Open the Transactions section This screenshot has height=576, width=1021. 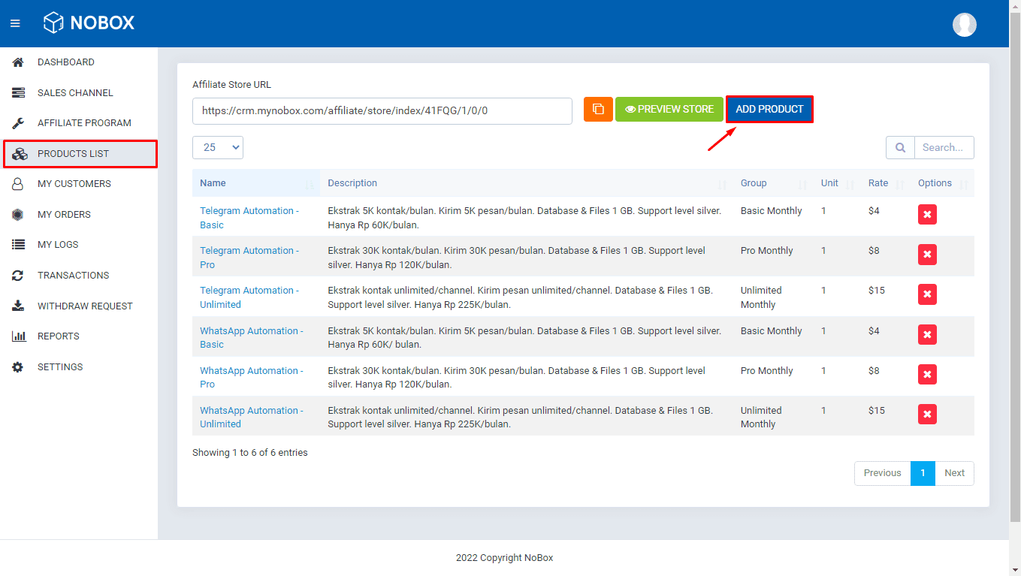tap(73, 276)
